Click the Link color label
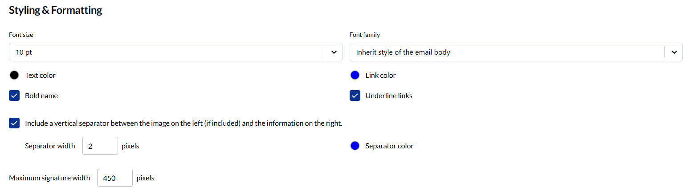The image size is (685, 195). 380,75
